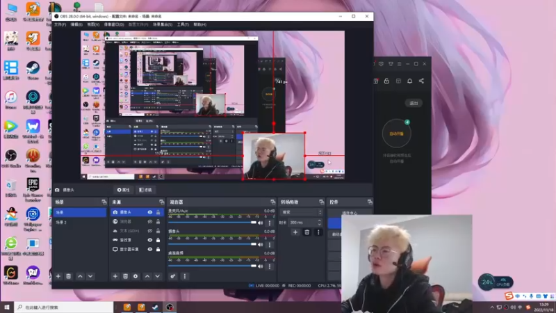Image resolution: width=556 pixels, height=313 pixels.
Task: Open the 帮助(H) menu
Action: pyautogui.click(x=200, y=24)
